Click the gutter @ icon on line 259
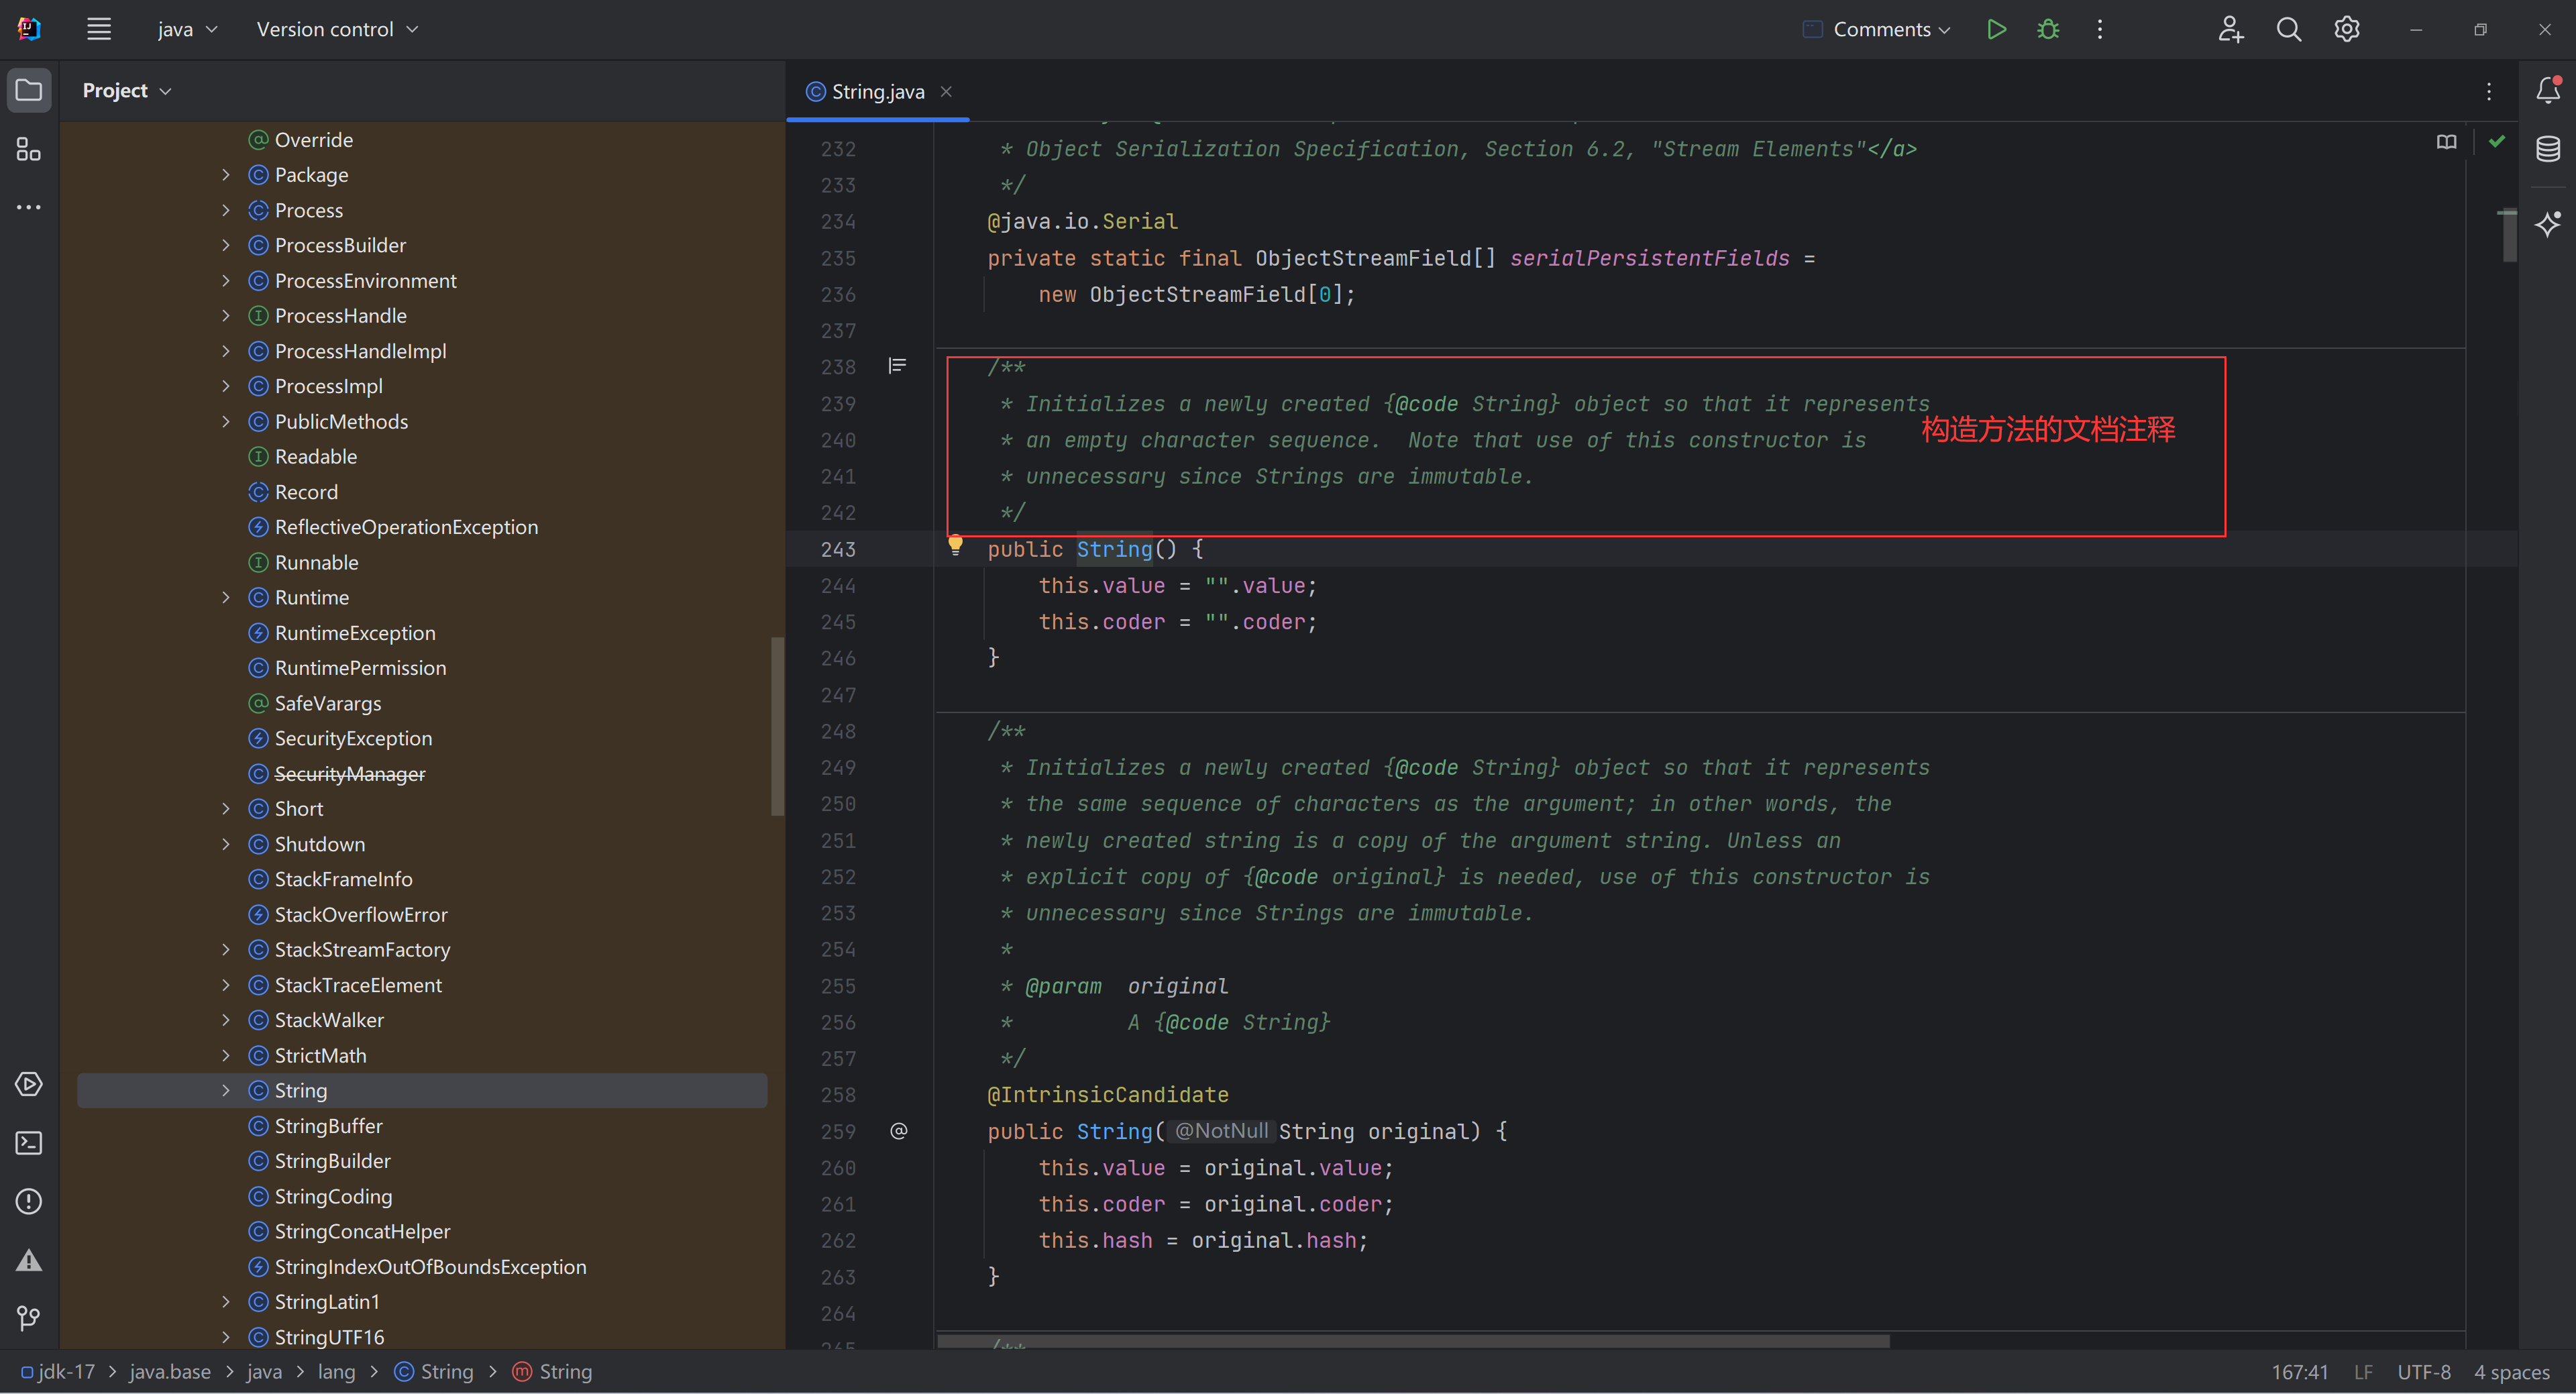Screen dimensions: 2576x1394 click(898, 1131)
